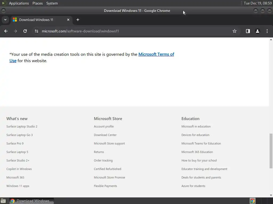Open How to buy for your school

tap(199, 160)
